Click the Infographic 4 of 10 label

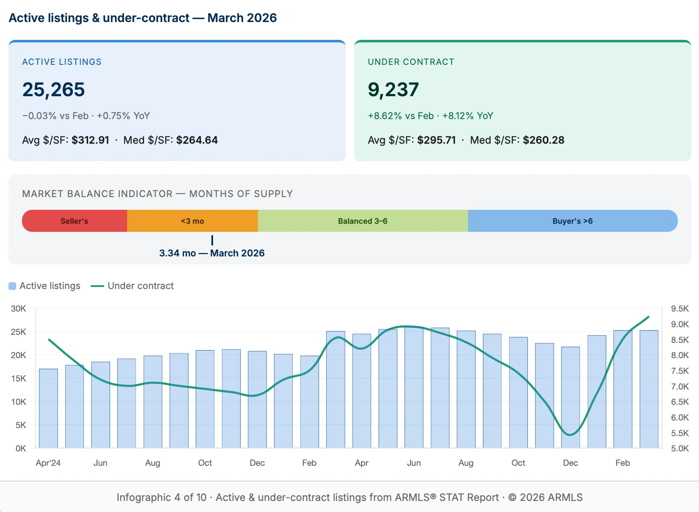(162, 497)
